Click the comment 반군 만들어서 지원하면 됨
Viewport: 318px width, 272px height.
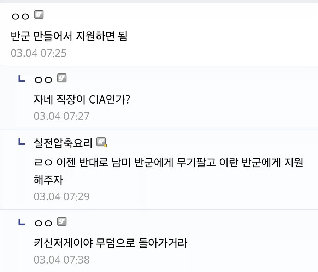point(69,36)
